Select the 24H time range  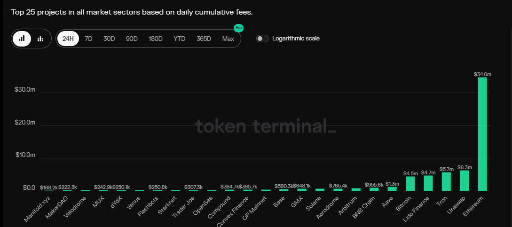pyautogui.click(x=68, y=39)
